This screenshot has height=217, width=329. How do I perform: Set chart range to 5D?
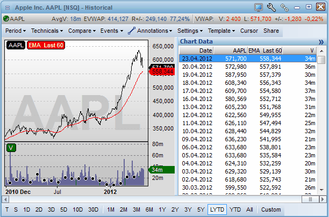63,209
